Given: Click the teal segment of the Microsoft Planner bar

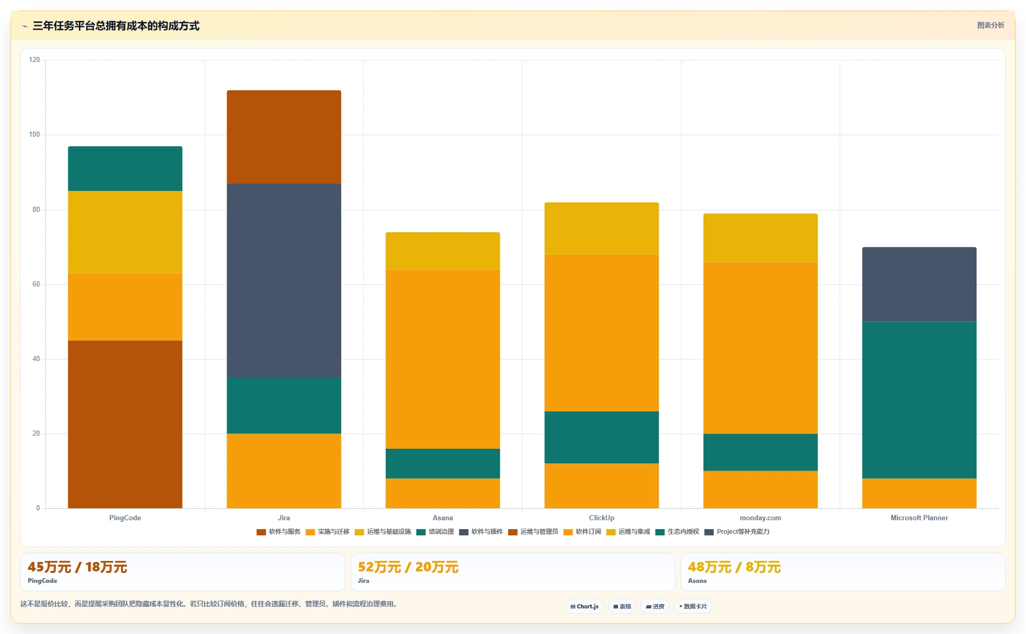Looking at the screenshot, I should point(920,400).
